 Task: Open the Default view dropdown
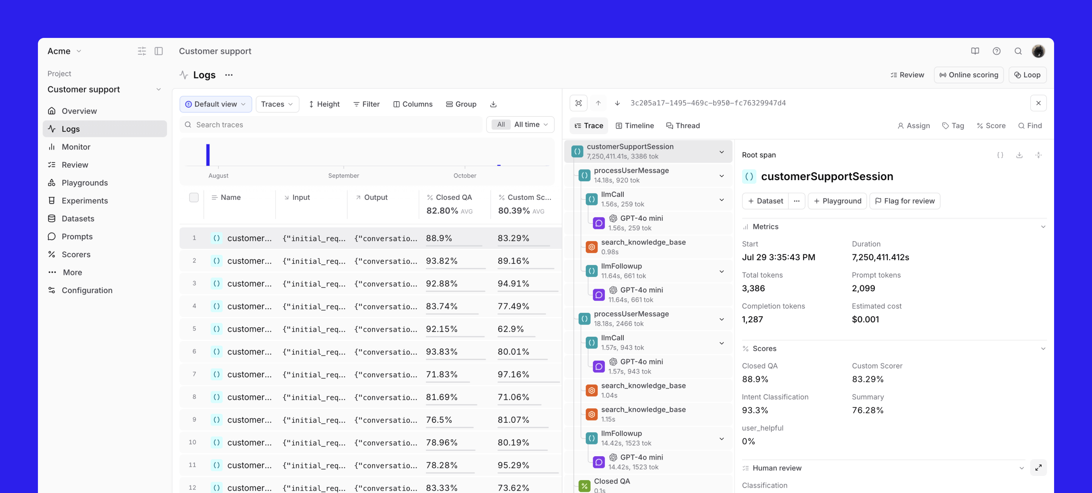(216, 104)
